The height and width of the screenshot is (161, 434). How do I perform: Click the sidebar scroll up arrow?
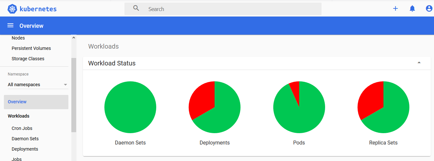click(x=74, y=38)
